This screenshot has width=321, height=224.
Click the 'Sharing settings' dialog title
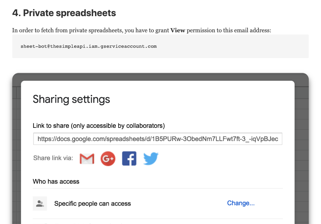point(72,99)
